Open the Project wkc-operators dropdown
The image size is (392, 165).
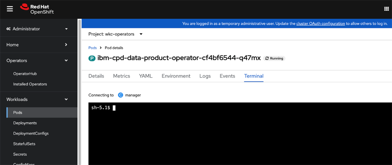tap(116, 34)
